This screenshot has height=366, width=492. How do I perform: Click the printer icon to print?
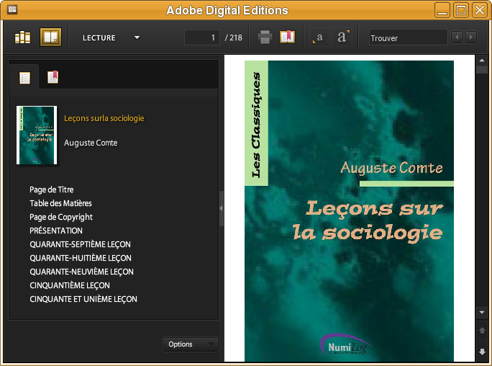pyautogui.click(x=265, y=37)
